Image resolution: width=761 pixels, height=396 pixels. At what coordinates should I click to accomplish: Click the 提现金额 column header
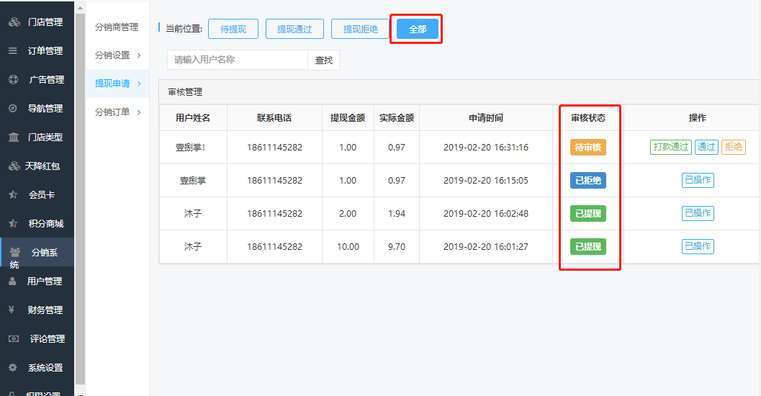348,118
